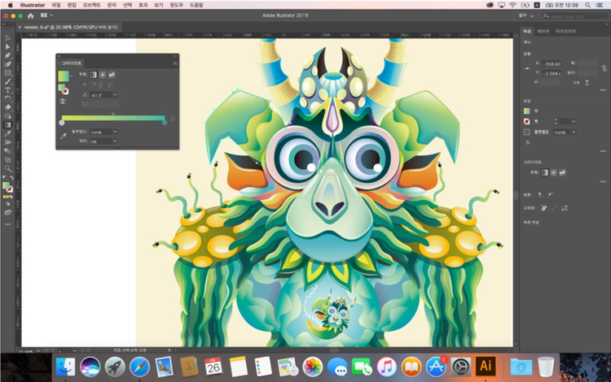Image resolution: width=611 pixels, height=382 pixels.
Task: Click the Home icon in the app bar
Action: (x=31, y=15)
